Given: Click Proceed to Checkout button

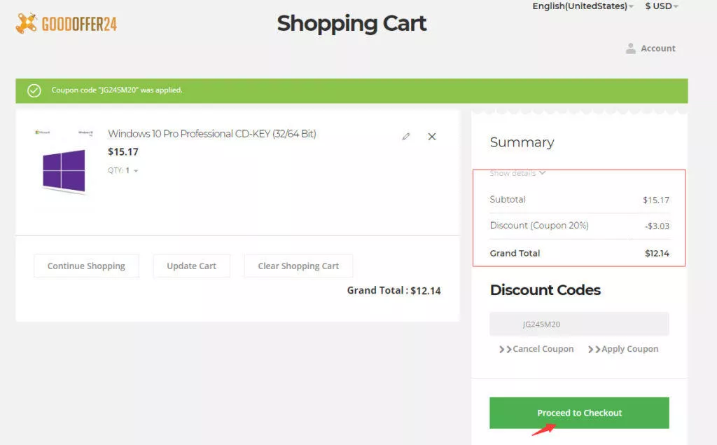Looking at the screenshot, I should 579,413.
